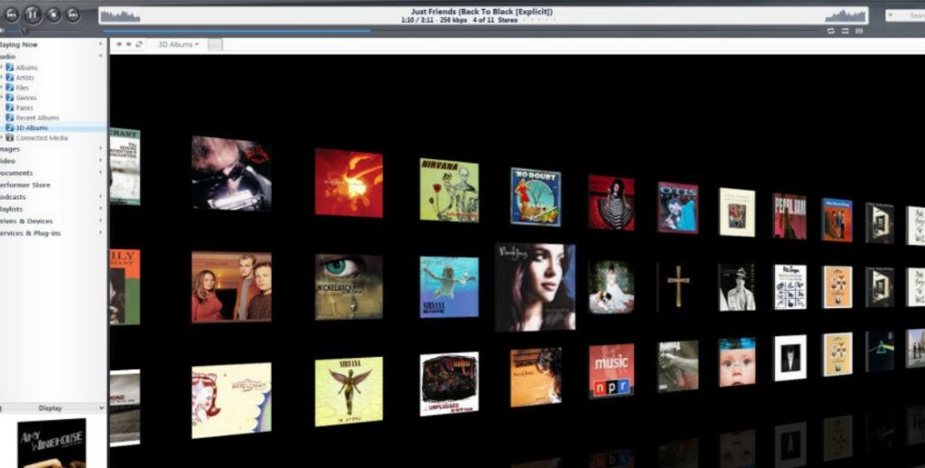This screenshot has width=925, height=468.
Task: Expand the Images section arrow
Action: pyautogui.click(x=100, y=149)
